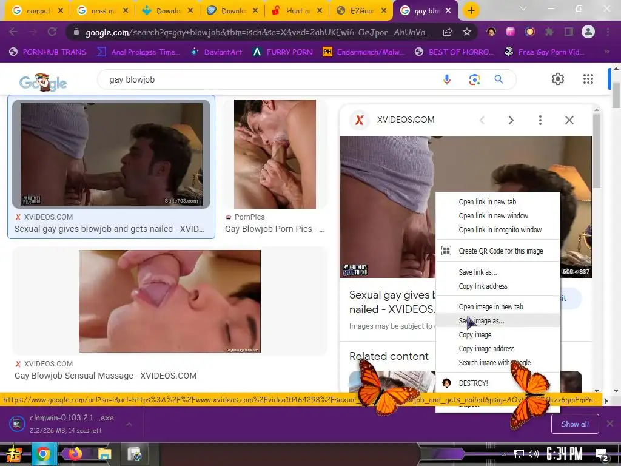
Task: Open File Explorer from the taskbar
Action: click(x=104, y=454)
